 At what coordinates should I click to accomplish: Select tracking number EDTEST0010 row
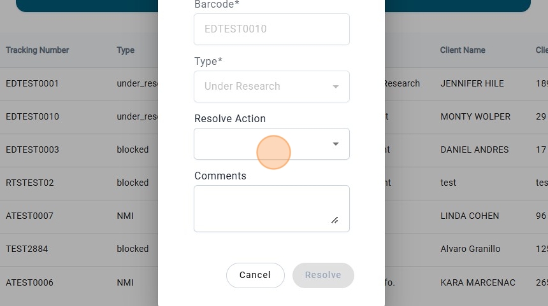[x=32, y=116]
